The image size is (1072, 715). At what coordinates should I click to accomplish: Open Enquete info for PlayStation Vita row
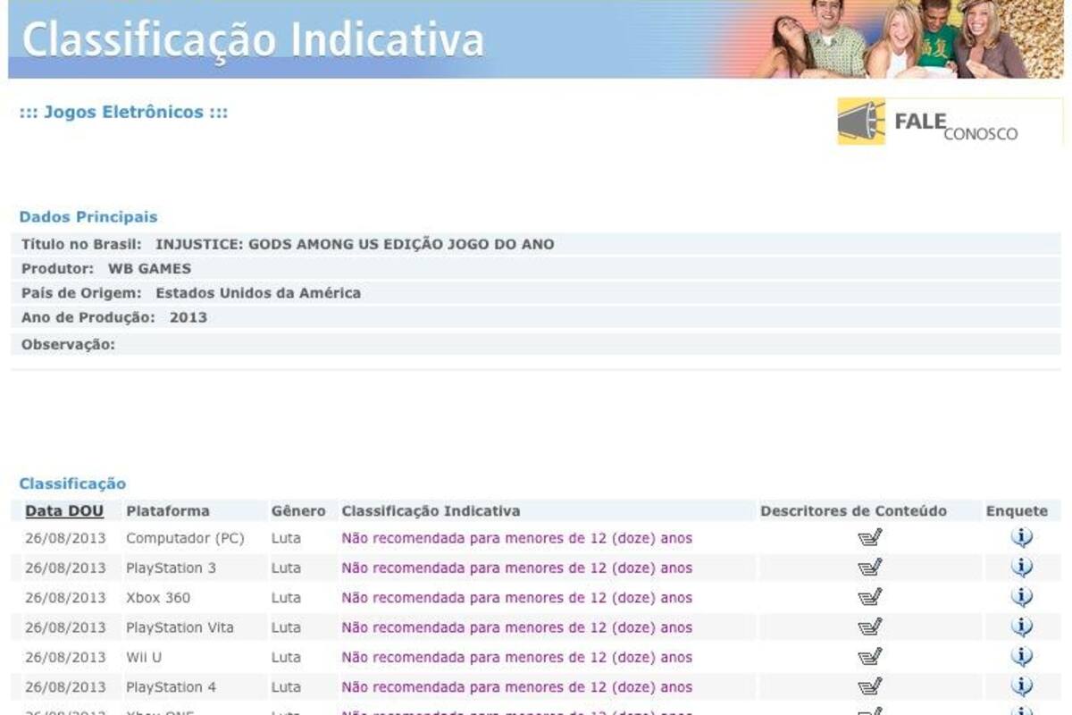point(1022,627)
